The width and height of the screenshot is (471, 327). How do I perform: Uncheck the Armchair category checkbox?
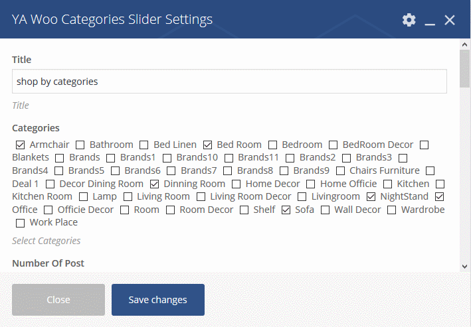coord(20,145)
